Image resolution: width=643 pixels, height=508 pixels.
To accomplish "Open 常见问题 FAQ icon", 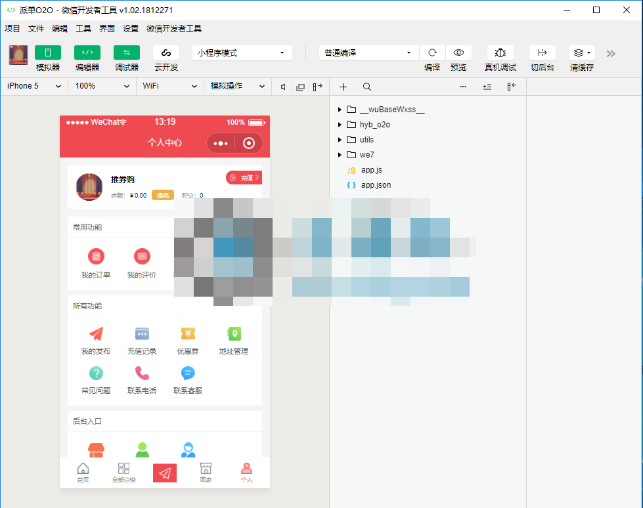I will point(96,373).
